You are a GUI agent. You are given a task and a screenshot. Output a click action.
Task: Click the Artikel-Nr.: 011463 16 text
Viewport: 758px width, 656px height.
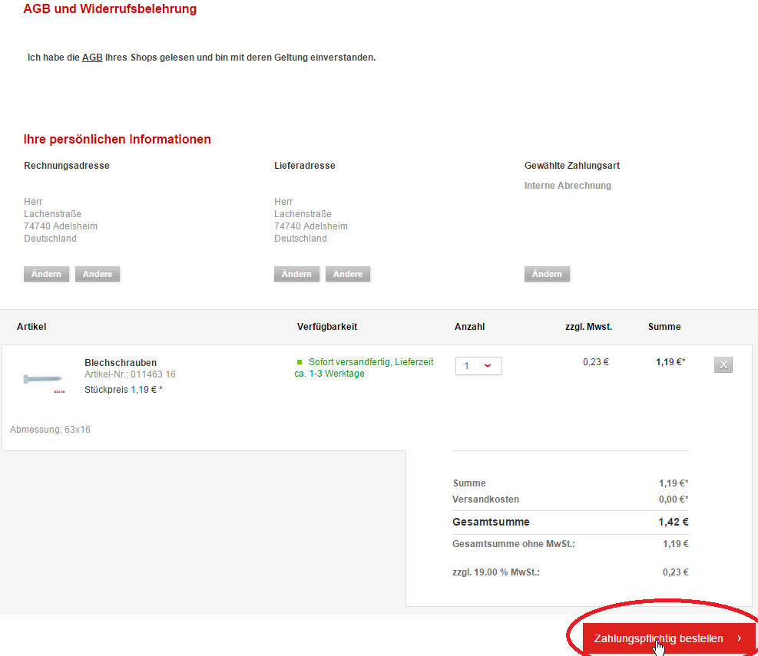coord(130,374)
